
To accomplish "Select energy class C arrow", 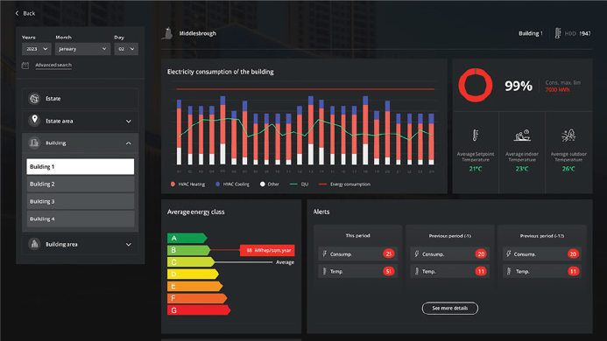I will pos(191,262).
